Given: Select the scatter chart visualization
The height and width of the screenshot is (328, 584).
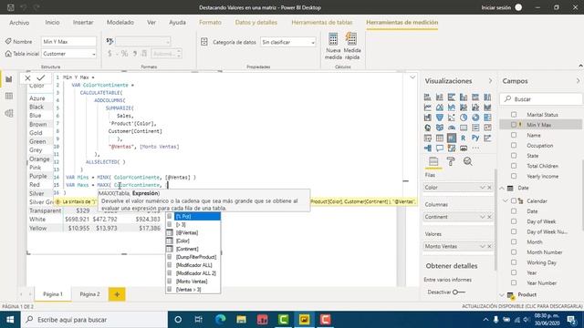Looking at the screenshot, I should click(452, 118).
